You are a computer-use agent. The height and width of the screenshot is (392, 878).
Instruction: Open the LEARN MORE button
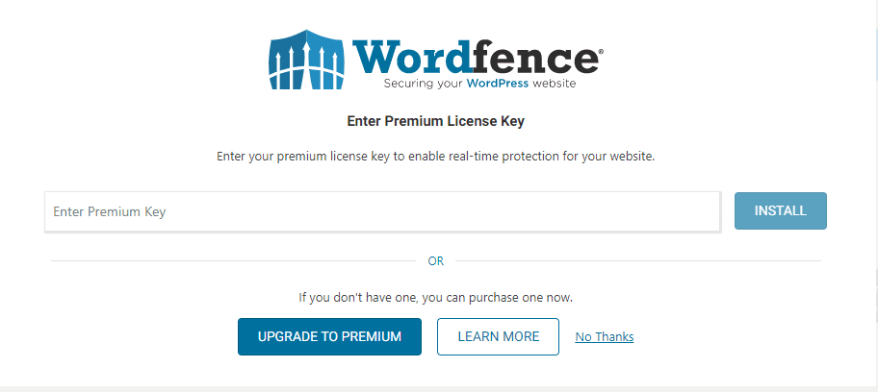pyautogui.click(x=498, y=336)
